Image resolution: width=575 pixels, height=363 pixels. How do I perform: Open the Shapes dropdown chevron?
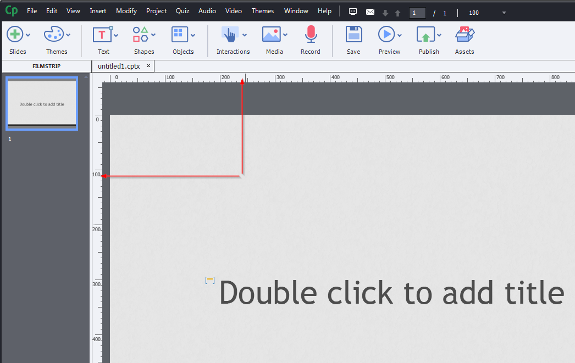point(153,34)
